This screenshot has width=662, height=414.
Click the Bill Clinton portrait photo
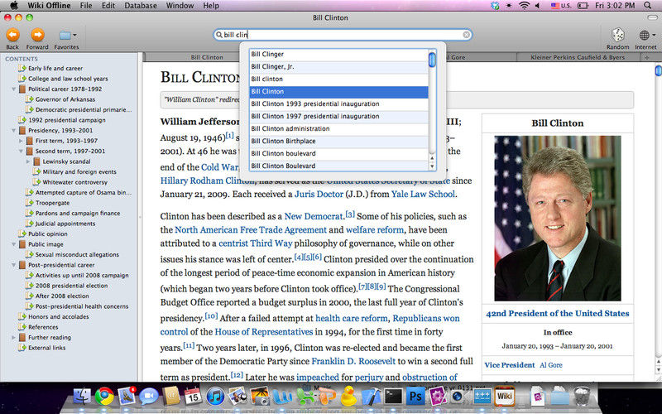tap(557, 218)
